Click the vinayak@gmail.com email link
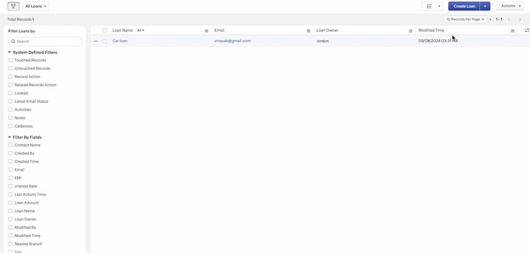Viewport: 530px width, 253px height. (232, 41)
